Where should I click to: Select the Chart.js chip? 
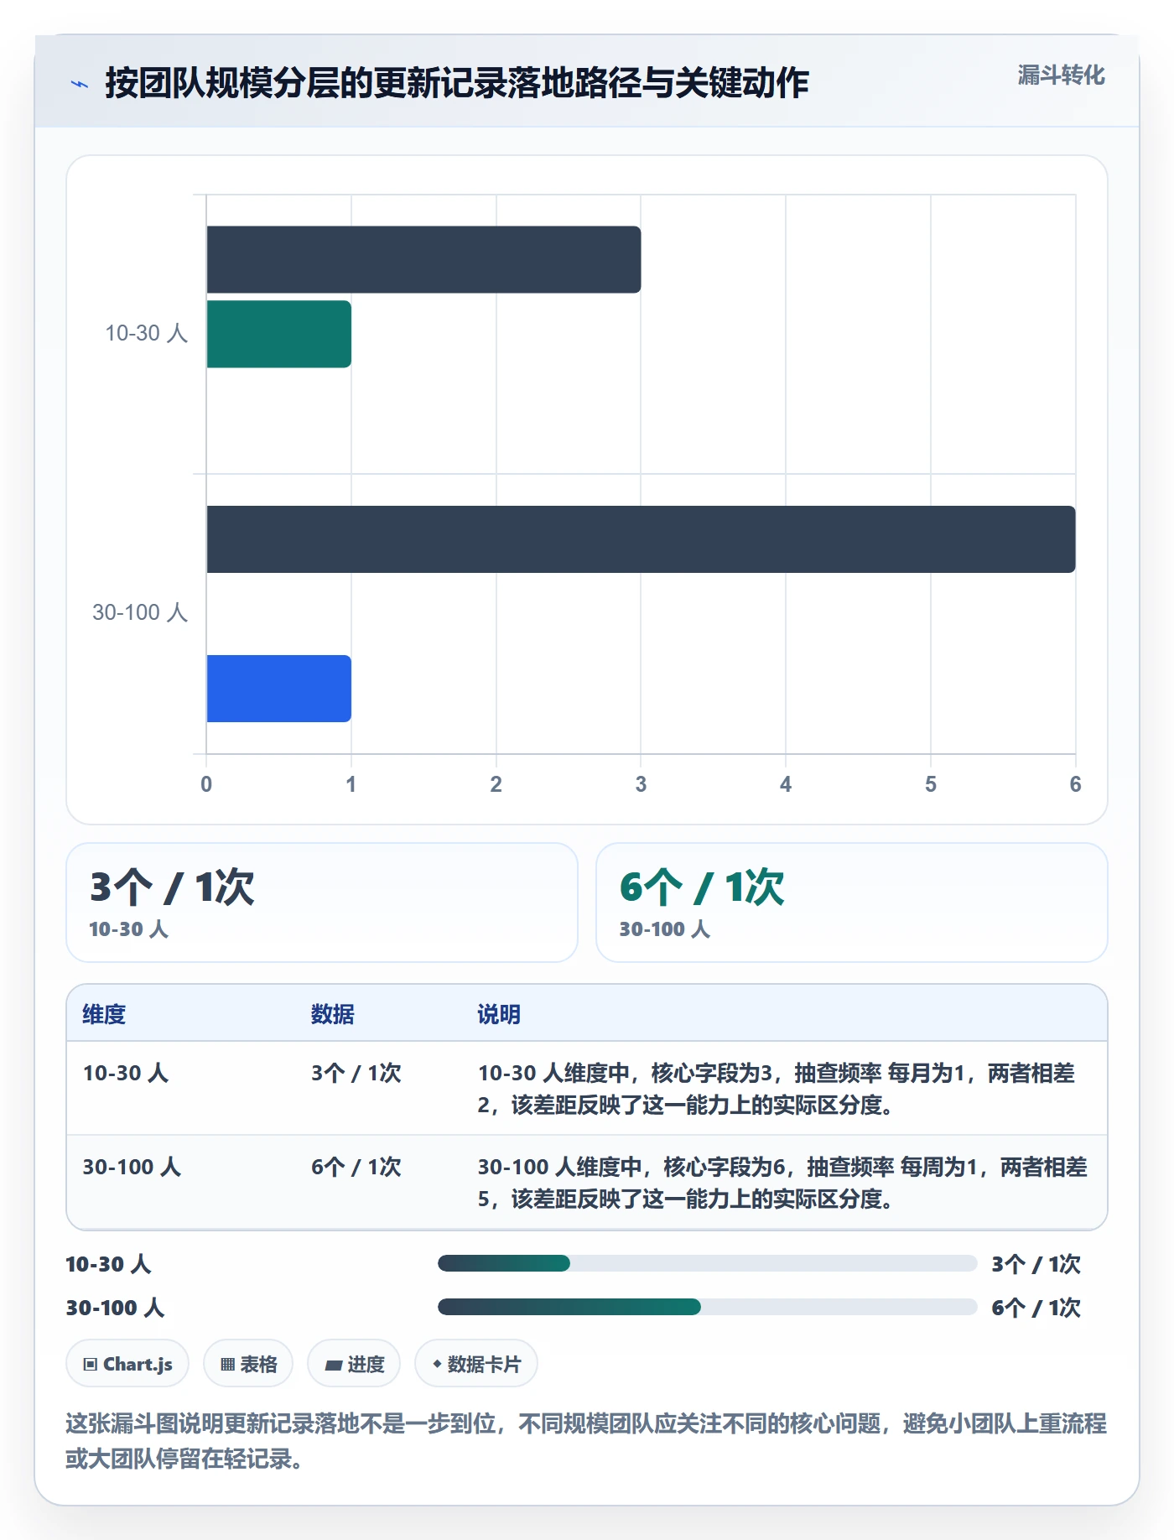point(127,1364)
